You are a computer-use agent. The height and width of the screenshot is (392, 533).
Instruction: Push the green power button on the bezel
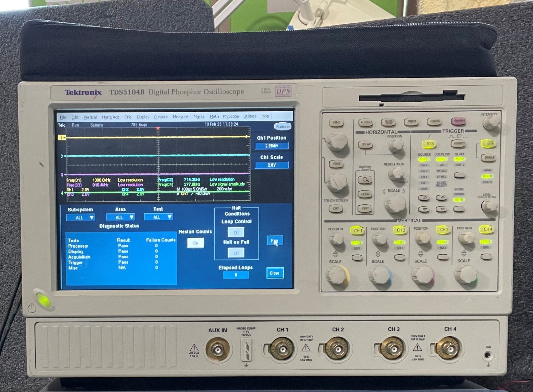coord(43,300)
